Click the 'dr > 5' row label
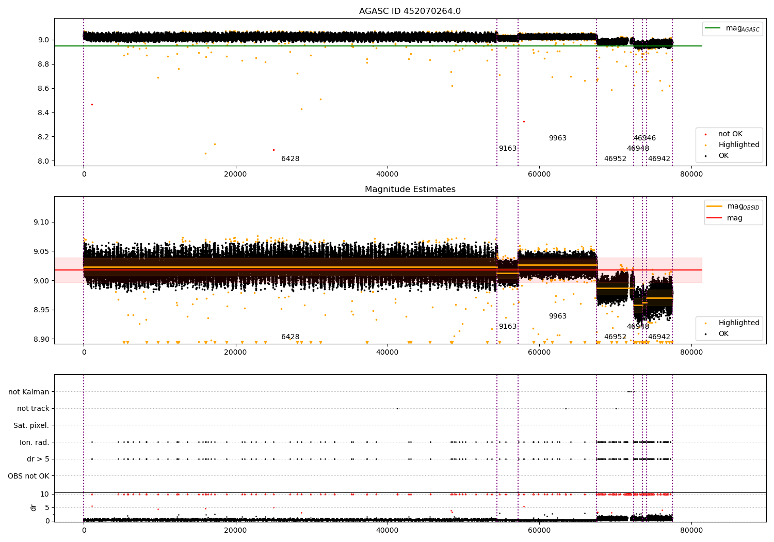 pos(38,459)
